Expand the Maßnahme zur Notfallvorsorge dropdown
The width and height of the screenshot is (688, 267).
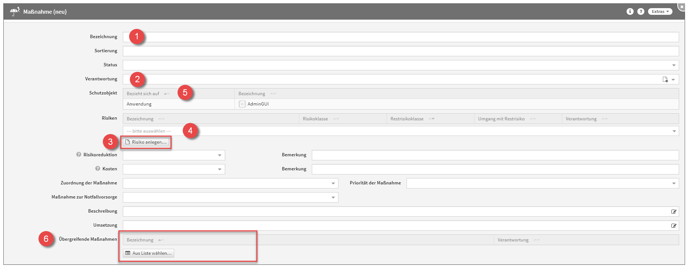(x=333, y=197)
